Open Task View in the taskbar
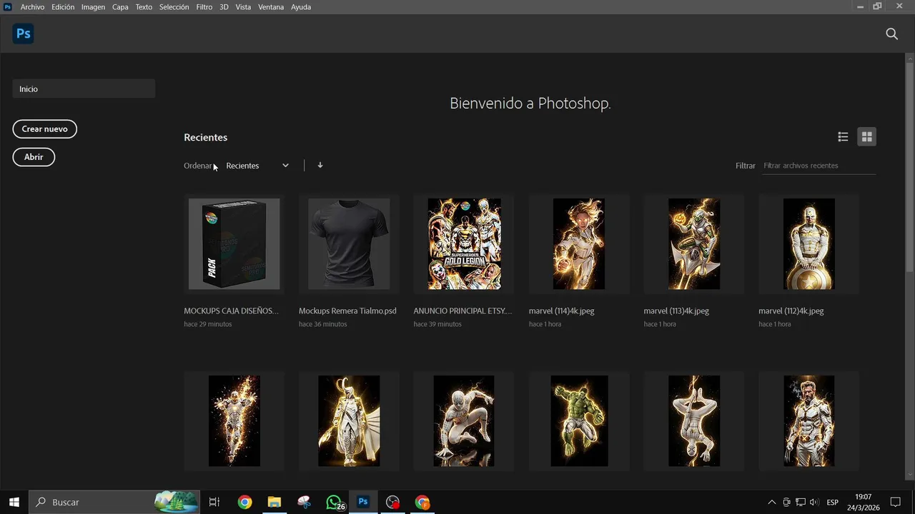Image resolution: width=915 pixels, height=514 pixels. [214, 502]
